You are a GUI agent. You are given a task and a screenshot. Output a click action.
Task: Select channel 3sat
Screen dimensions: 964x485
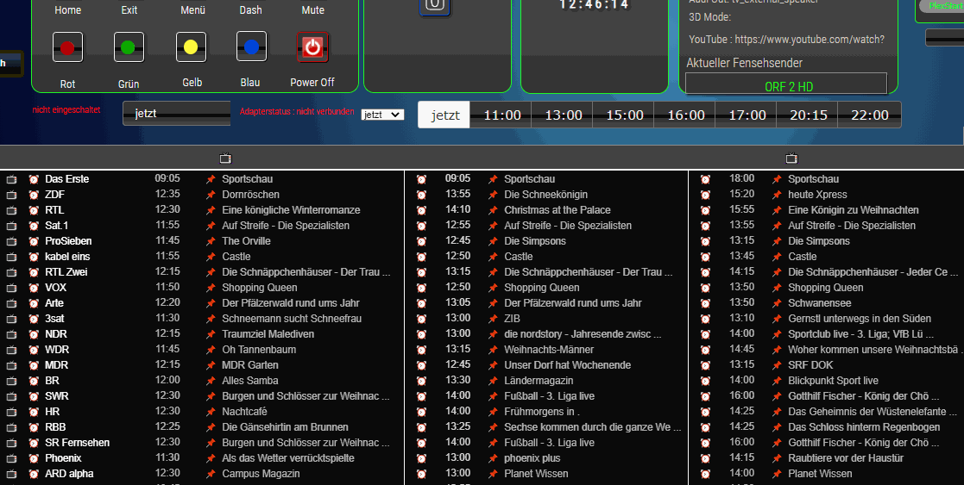(x=54, y=319)
